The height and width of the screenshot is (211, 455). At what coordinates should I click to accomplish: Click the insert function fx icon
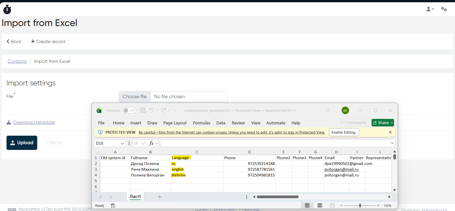click(151, 143)
